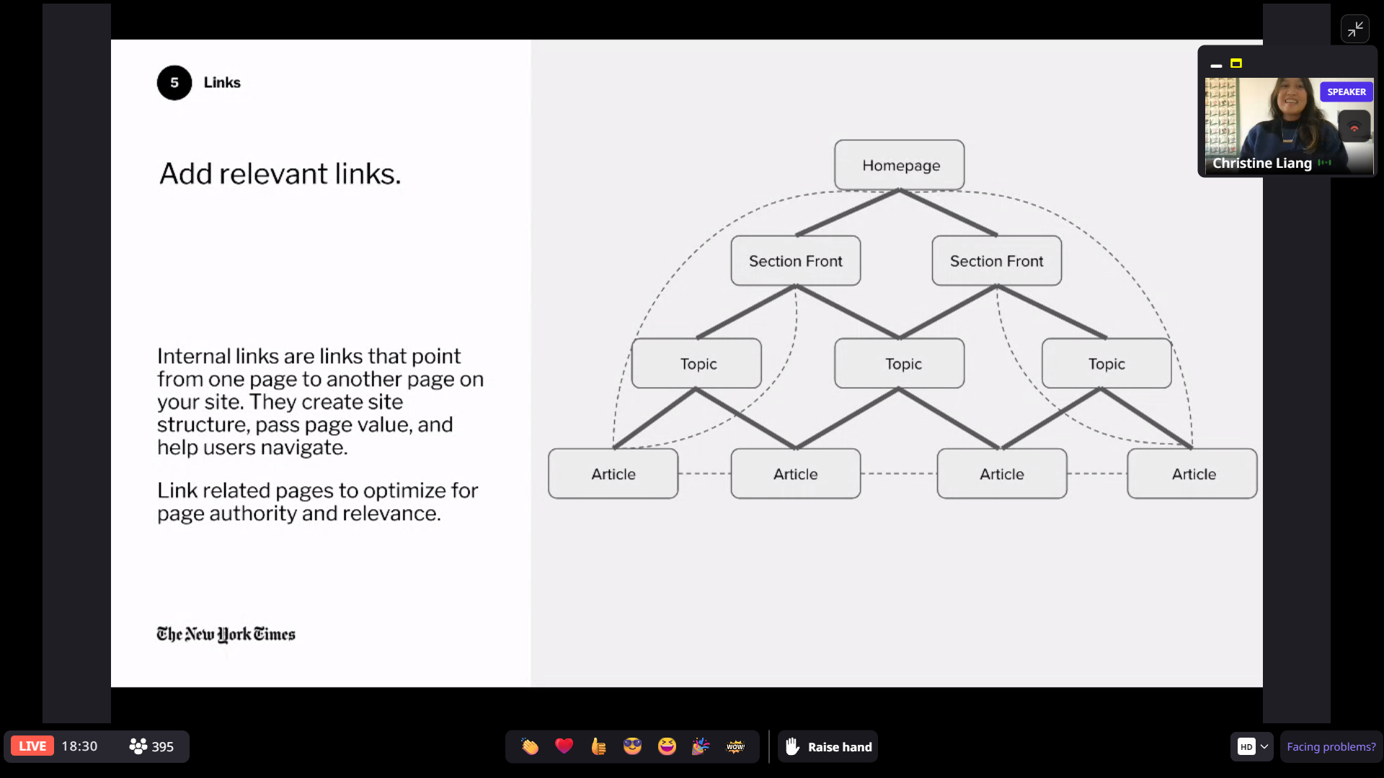Restore speaker tile with yellow square icon

point(1237,64)
